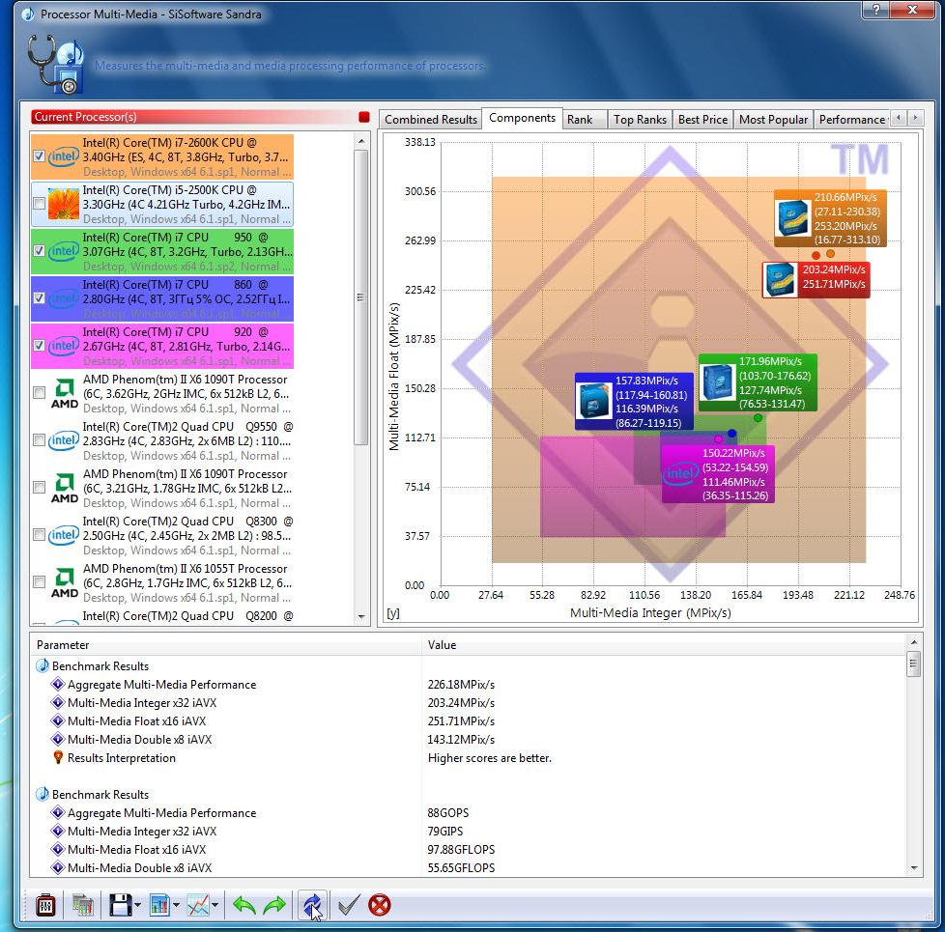Open the options (sliders) toolbar icon

(x=45, y=905)
